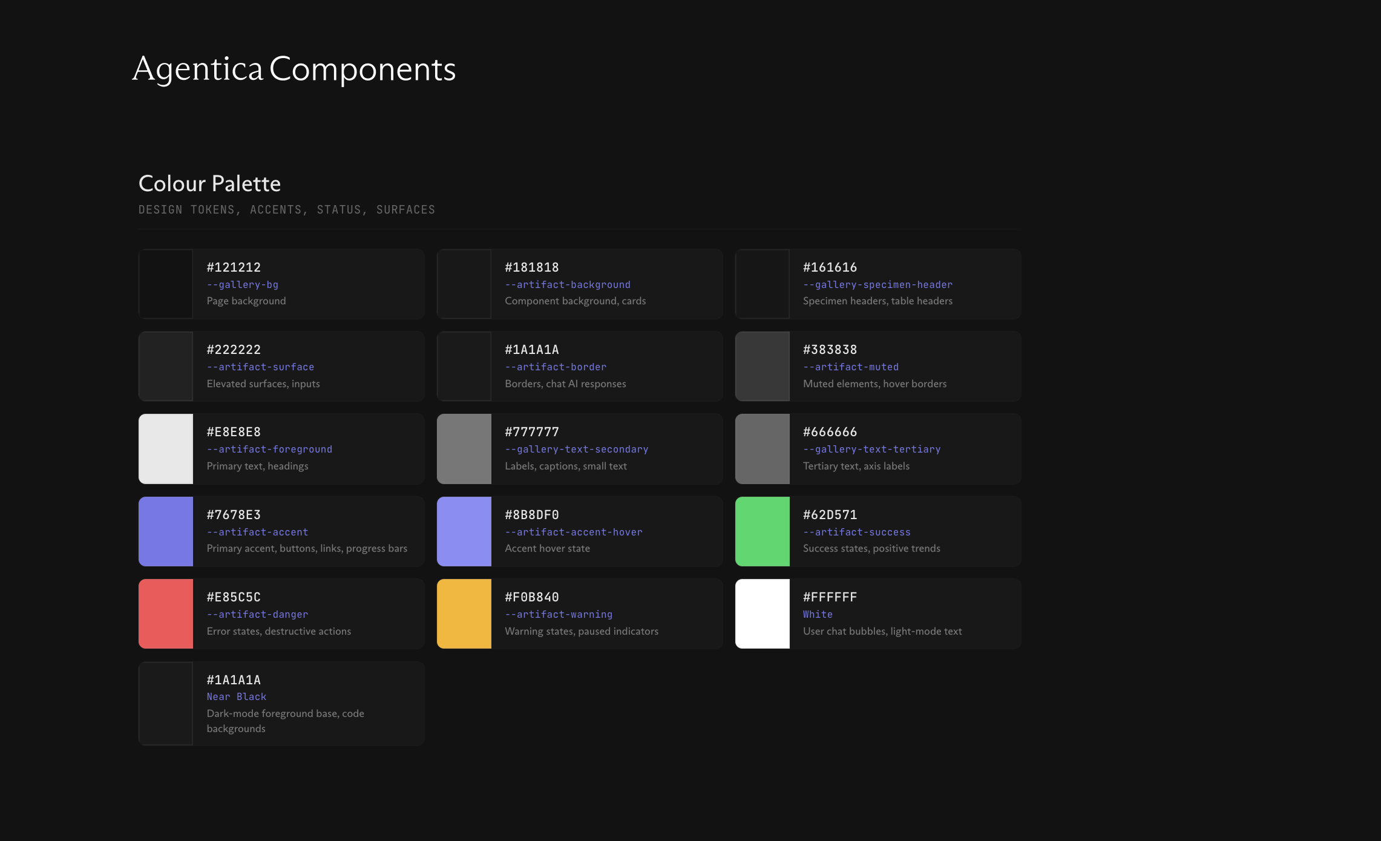Click the --gallery-bg token name
Viewport: 1381px width, 841px height.
tap(242, 284)
